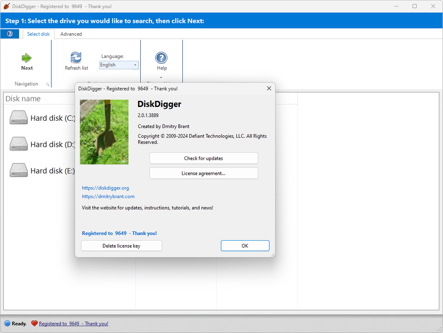Open the https://dmitrybrant.com link
Screen dimensions: 443x333
(x=108, y=196)
